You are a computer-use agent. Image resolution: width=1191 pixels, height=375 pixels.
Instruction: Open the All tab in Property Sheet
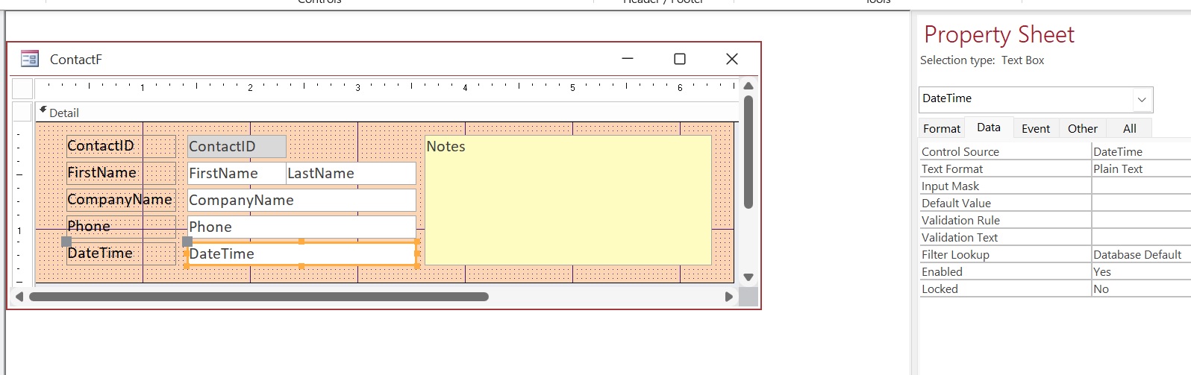tap(1129, 129)
